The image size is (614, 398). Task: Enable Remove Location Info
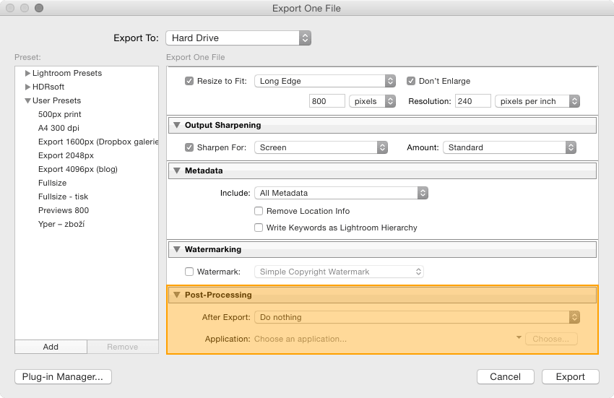click(x=259, y=211)
